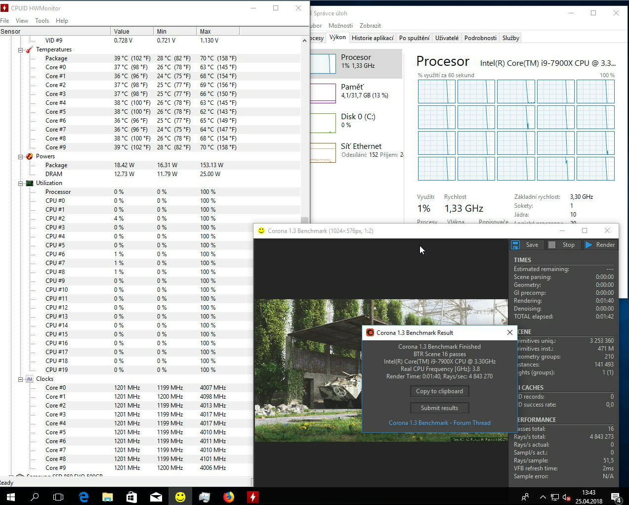
Task: Switch to Podrobnosti tab
Action: (480, 38)
